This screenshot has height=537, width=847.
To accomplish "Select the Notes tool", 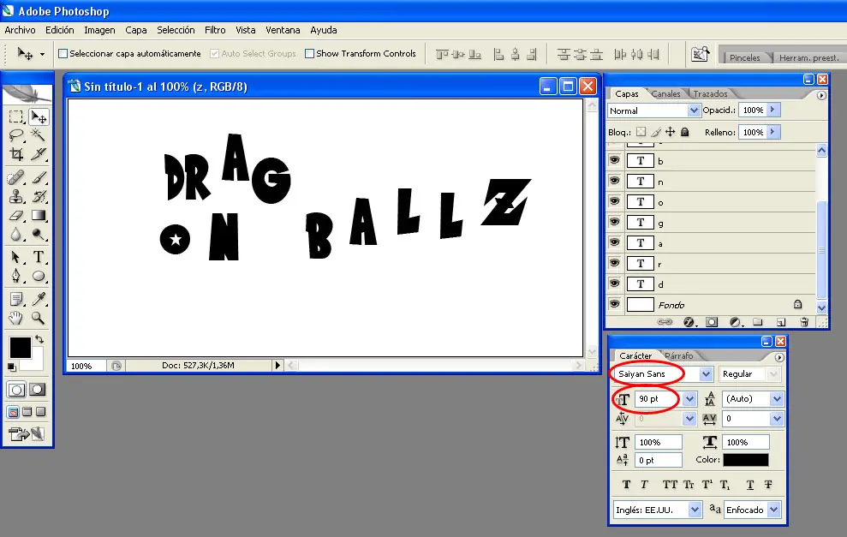I will point(16,299).
